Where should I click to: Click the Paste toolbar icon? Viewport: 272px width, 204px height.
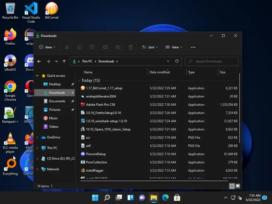click(x=92, y=47)
